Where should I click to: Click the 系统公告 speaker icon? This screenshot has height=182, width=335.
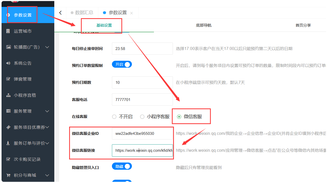[8, 63]
